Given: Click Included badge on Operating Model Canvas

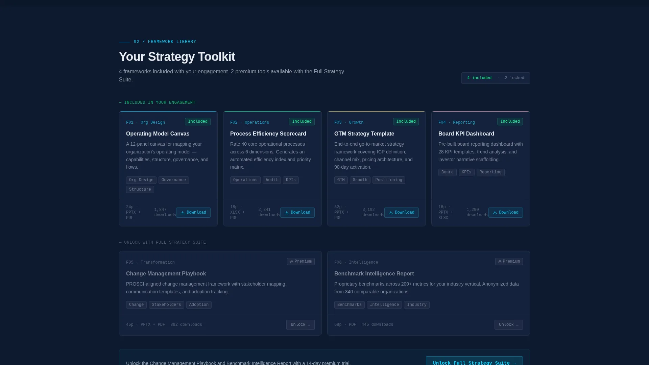Looking at the screenshot, I should 197,122.
